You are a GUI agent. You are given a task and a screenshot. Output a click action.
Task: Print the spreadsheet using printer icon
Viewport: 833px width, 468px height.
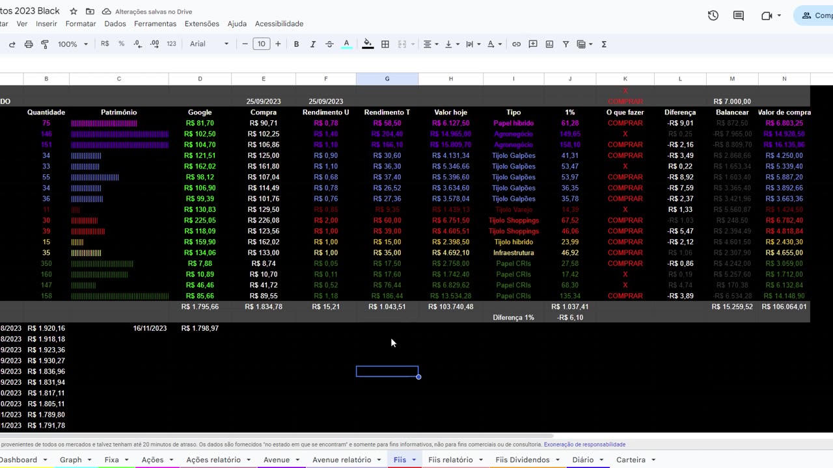point(29,44)
